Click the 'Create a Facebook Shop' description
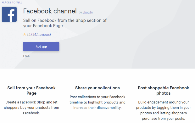 31,108
